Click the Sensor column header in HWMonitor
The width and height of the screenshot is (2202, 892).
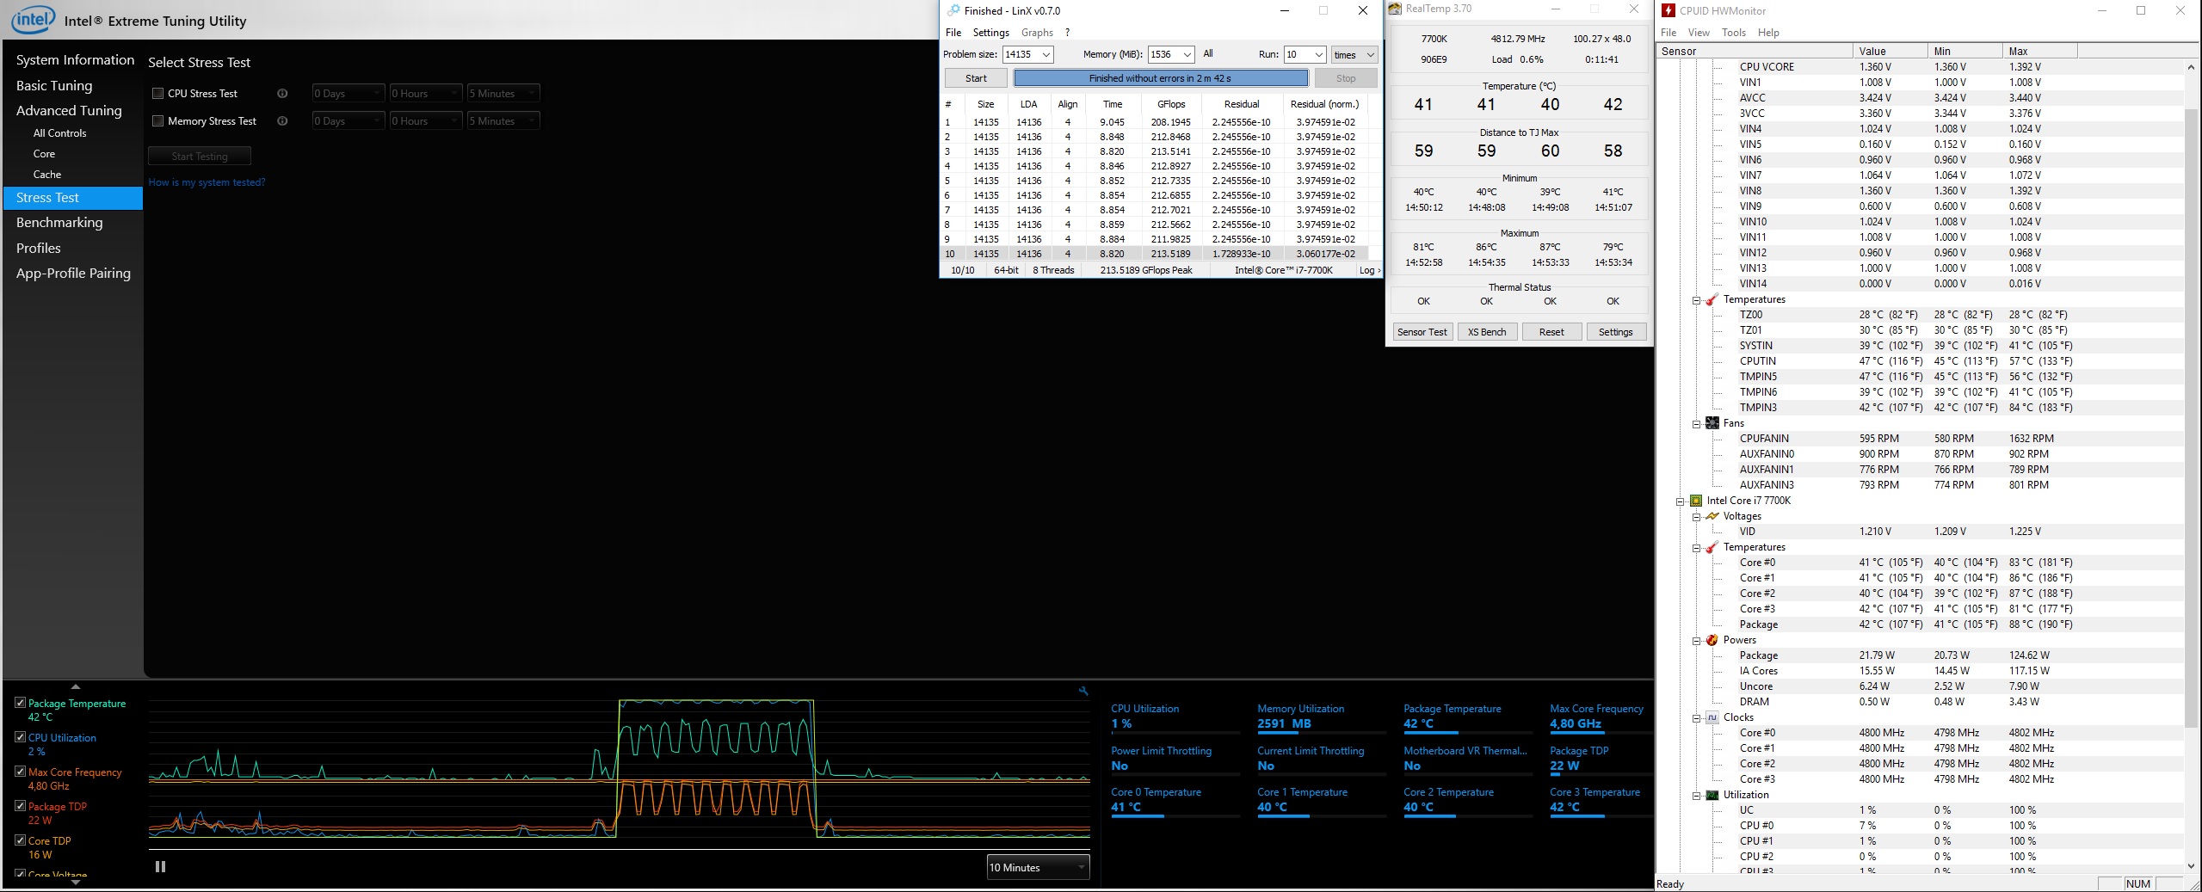pos(1755,51)
